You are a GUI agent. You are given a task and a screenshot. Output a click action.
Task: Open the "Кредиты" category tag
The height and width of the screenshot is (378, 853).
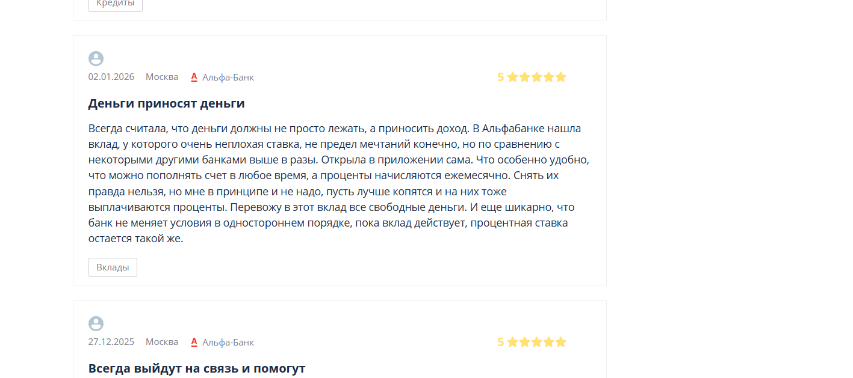tap(116, 4)
